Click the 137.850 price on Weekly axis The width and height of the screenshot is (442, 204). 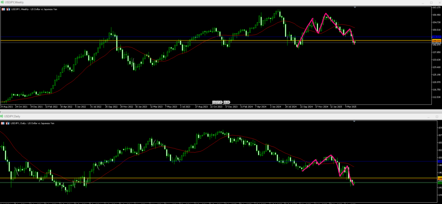tap(437, 52)
